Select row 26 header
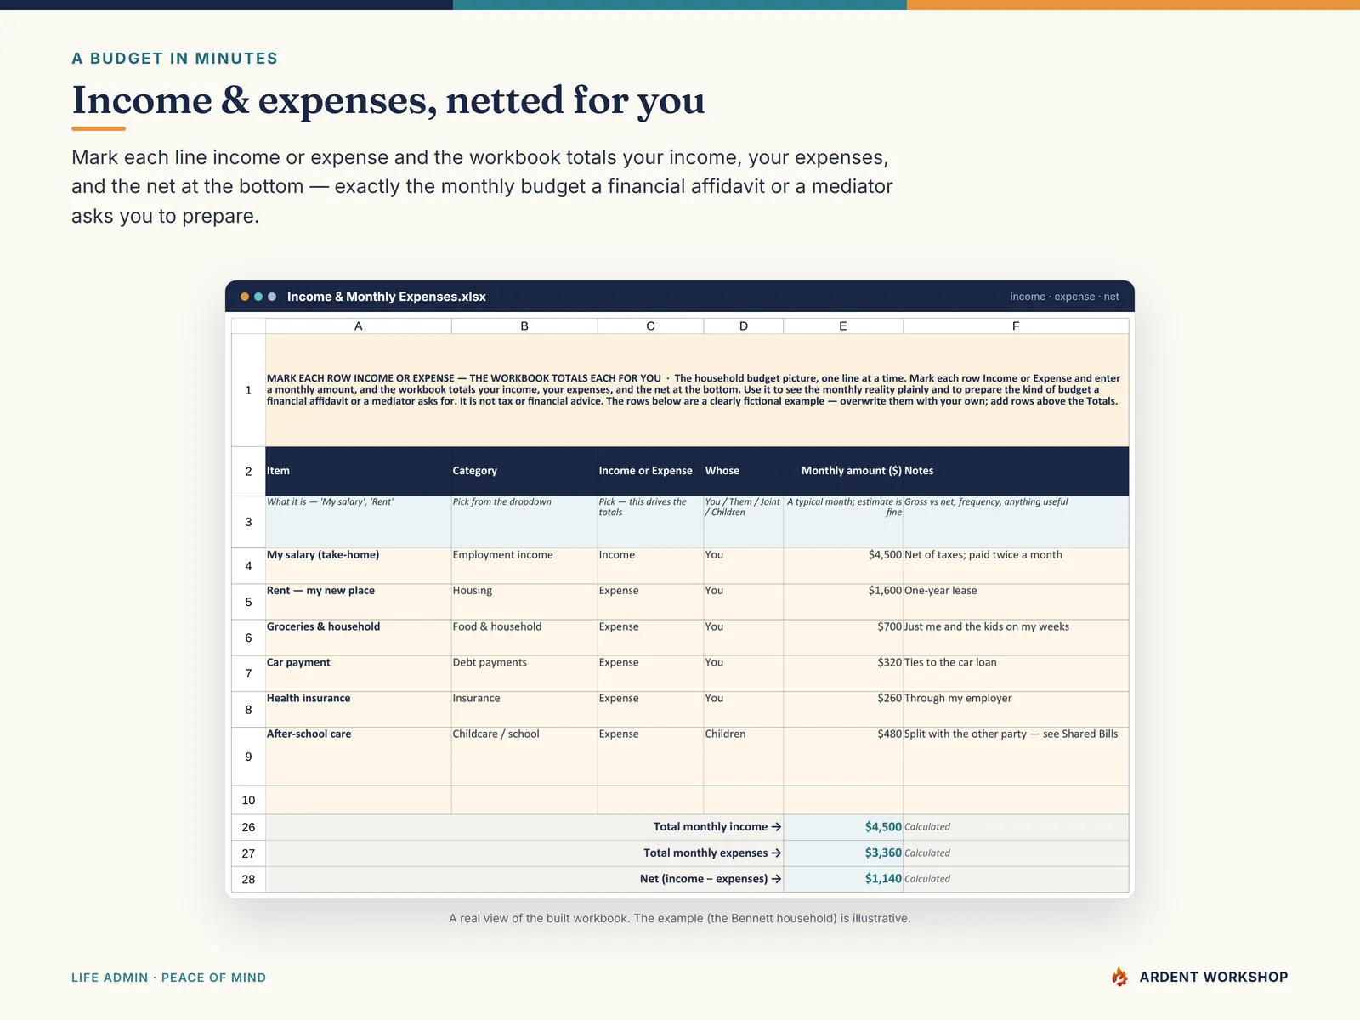Image resolution: width=1360 pixels, height=1020 pixels. pyautogui.click(x=248, y=827)
